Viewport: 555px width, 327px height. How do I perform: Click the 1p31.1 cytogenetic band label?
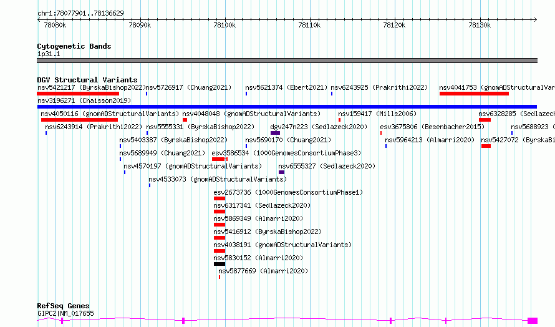pos(49,54)
